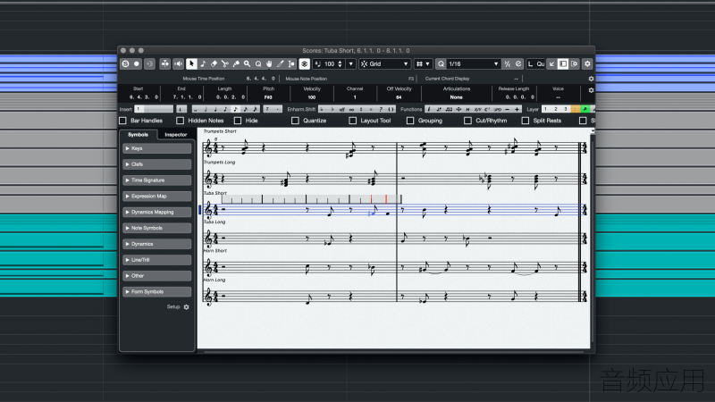Click the Pitch value F#3
Screen dimensions: 715x402
[x=269, y=97]
